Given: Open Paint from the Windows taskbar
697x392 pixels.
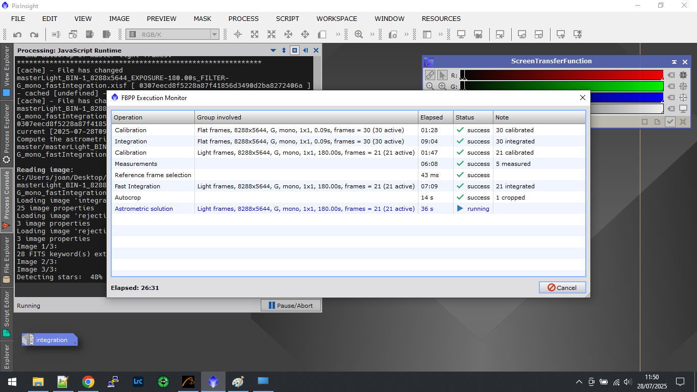Looking at the screenshot, I should tap(238, 382).
